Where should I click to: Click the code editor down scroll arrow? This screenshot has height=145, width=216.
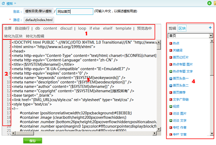[x=159, y=129]
